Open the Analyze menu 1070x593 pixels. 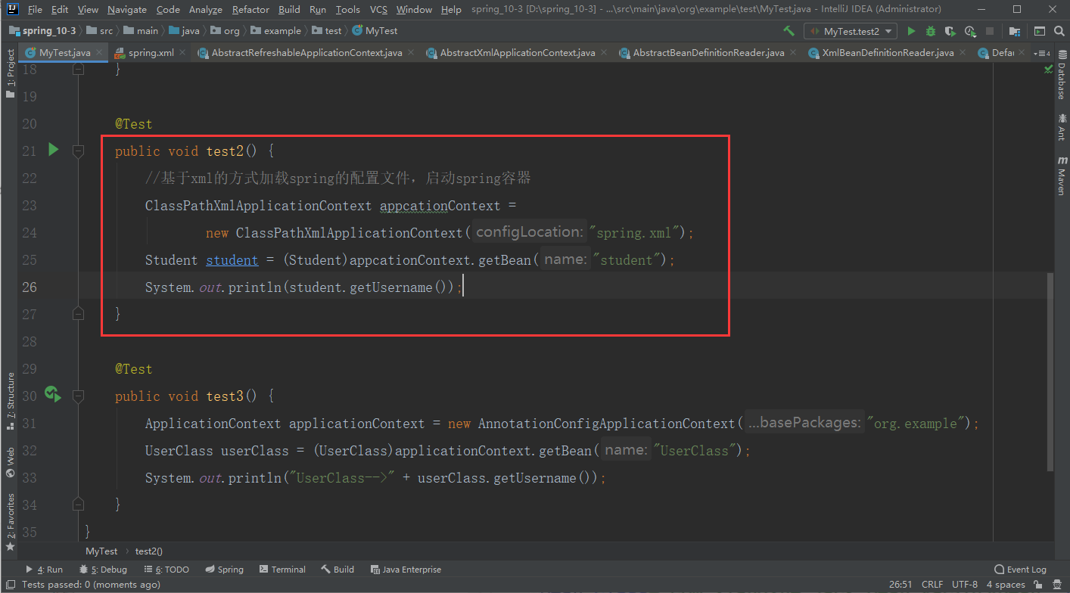pos(206,9)
